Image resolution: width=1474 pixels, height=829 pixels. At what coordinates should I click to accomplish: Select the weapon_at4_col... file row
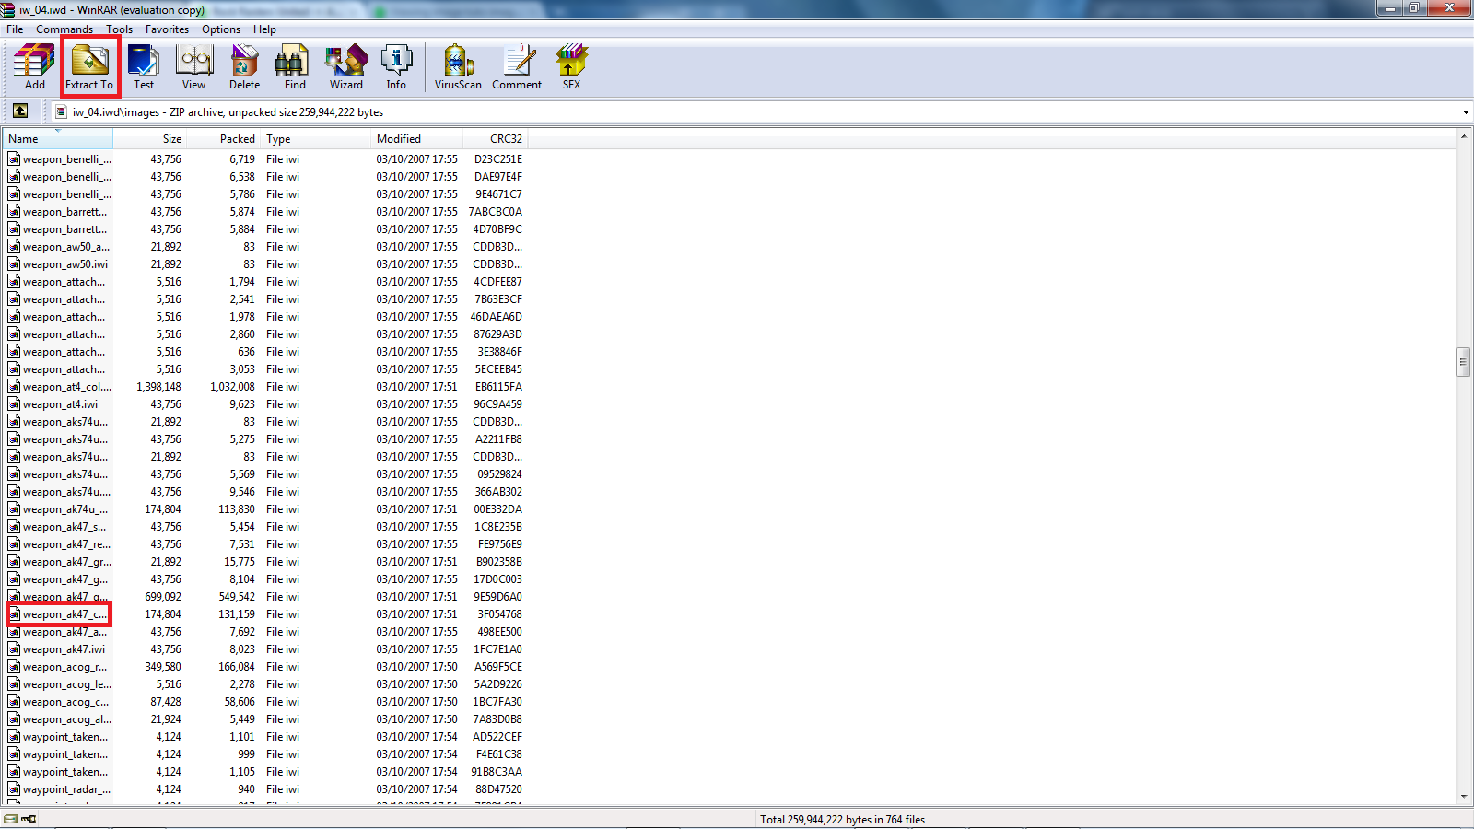pos(265,387)
